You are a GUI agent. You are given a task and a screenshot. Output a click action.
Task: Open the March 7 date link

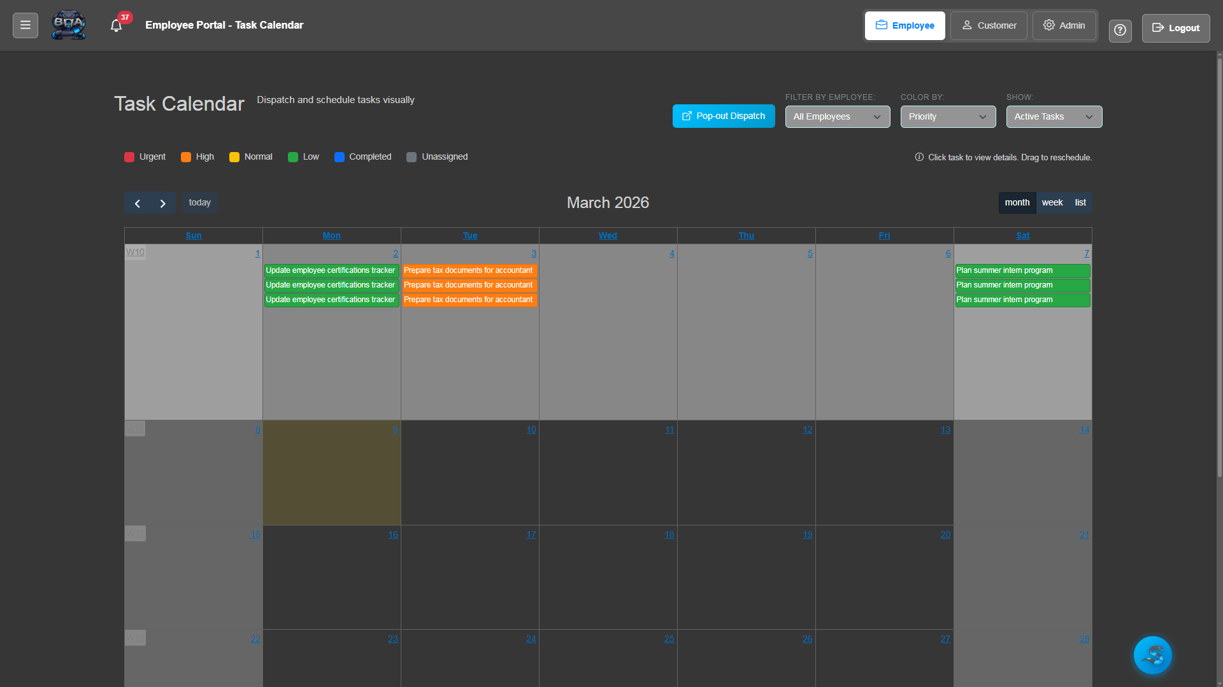(x=1086, y=253)
